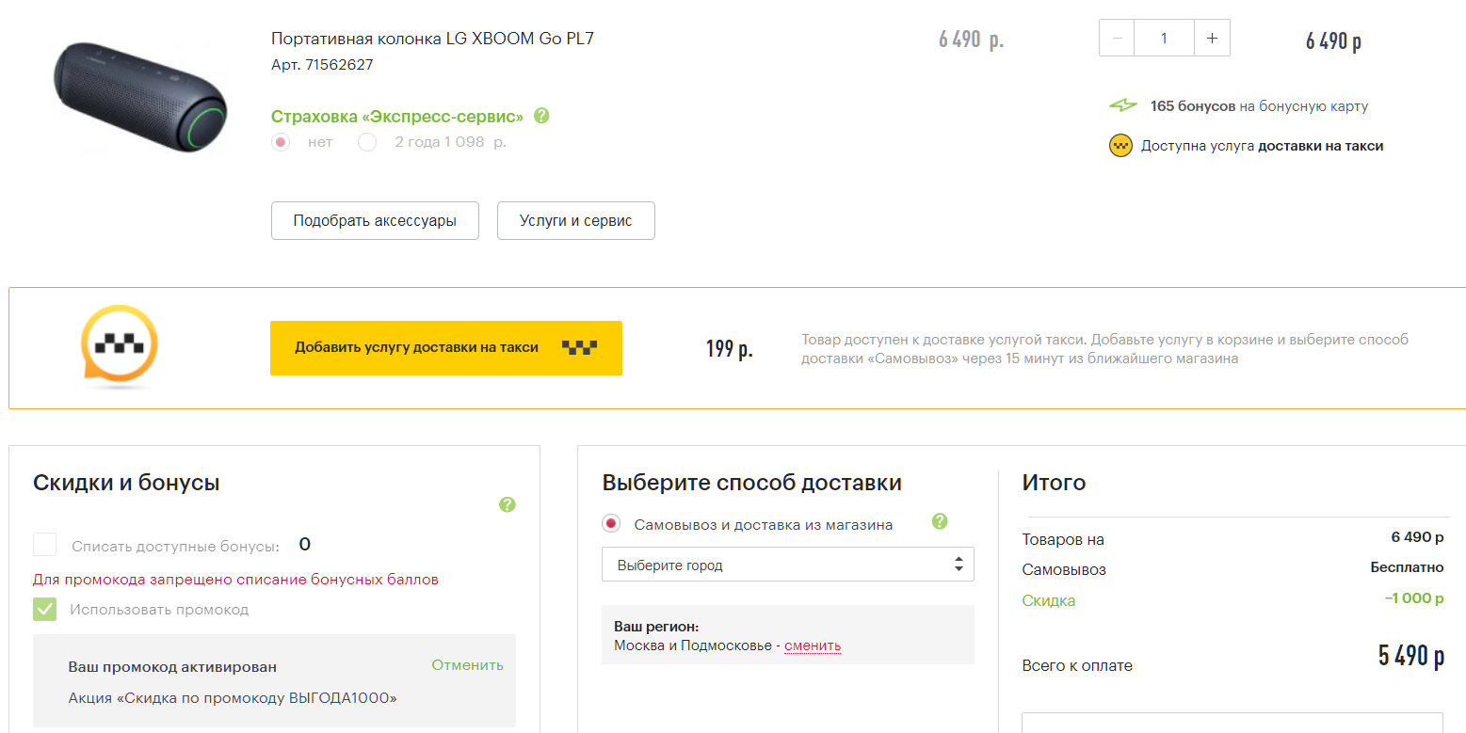Click the Подобрать аксессуары button
The width and height of the screenshot is (1466, 733).
pyautogui.click(x=375, y=221)
